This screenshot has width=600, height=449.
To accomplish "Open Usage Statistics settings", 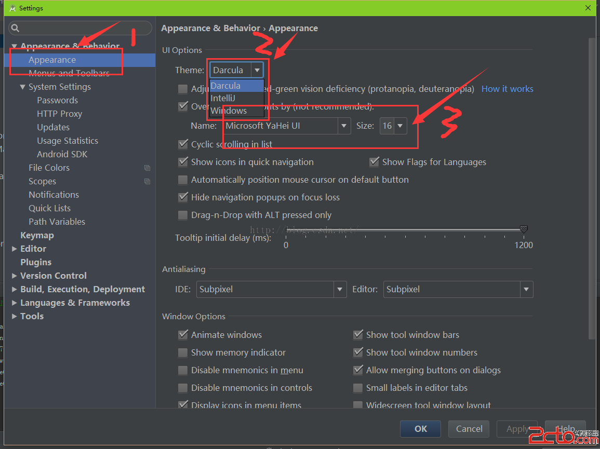I will pos(68,141).
